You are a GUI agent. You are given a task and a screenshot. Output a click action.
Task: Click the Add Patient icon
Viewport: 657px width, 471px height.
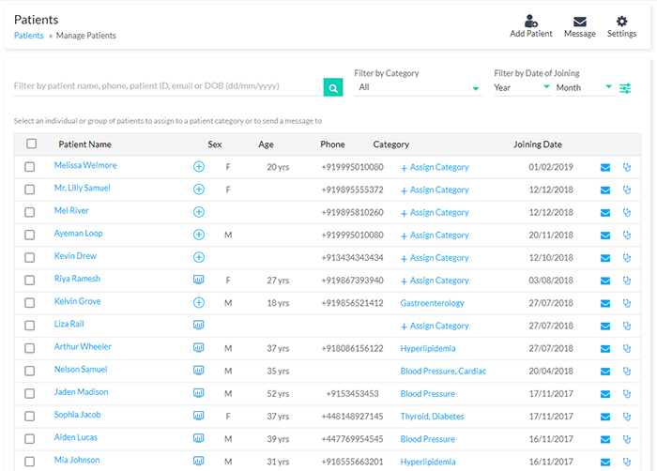tap(531, 21)
